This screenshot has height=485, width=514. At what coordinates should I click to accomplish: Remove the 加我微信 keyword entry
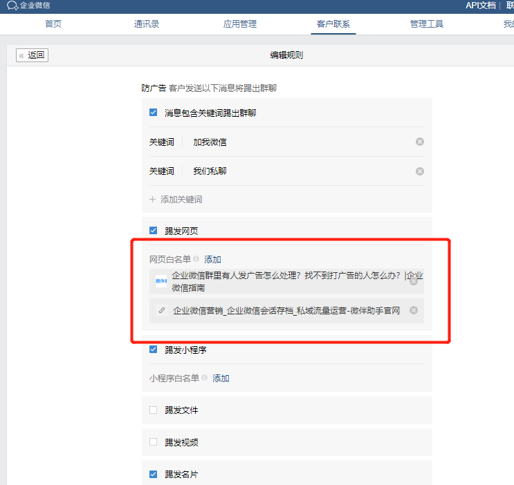(420, 142)
